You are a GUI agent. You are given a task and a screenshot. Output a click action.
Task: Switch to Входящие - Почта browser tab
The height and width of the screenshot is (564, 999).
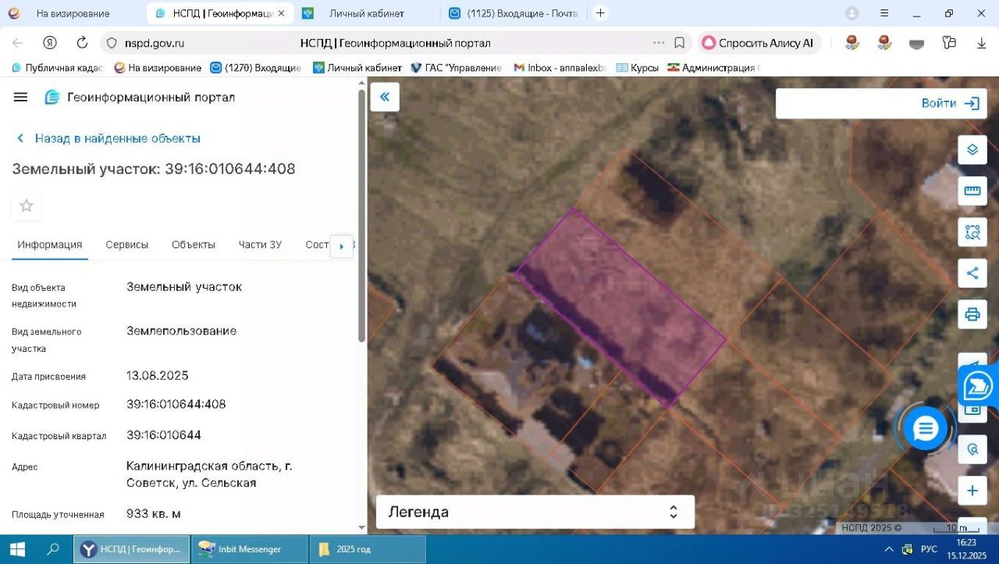pos(514,13)
